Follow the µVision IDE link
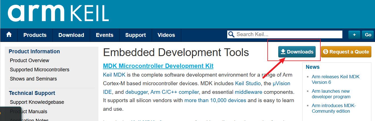The width and height of the screenshot is (375, 121). coord(281,83)
